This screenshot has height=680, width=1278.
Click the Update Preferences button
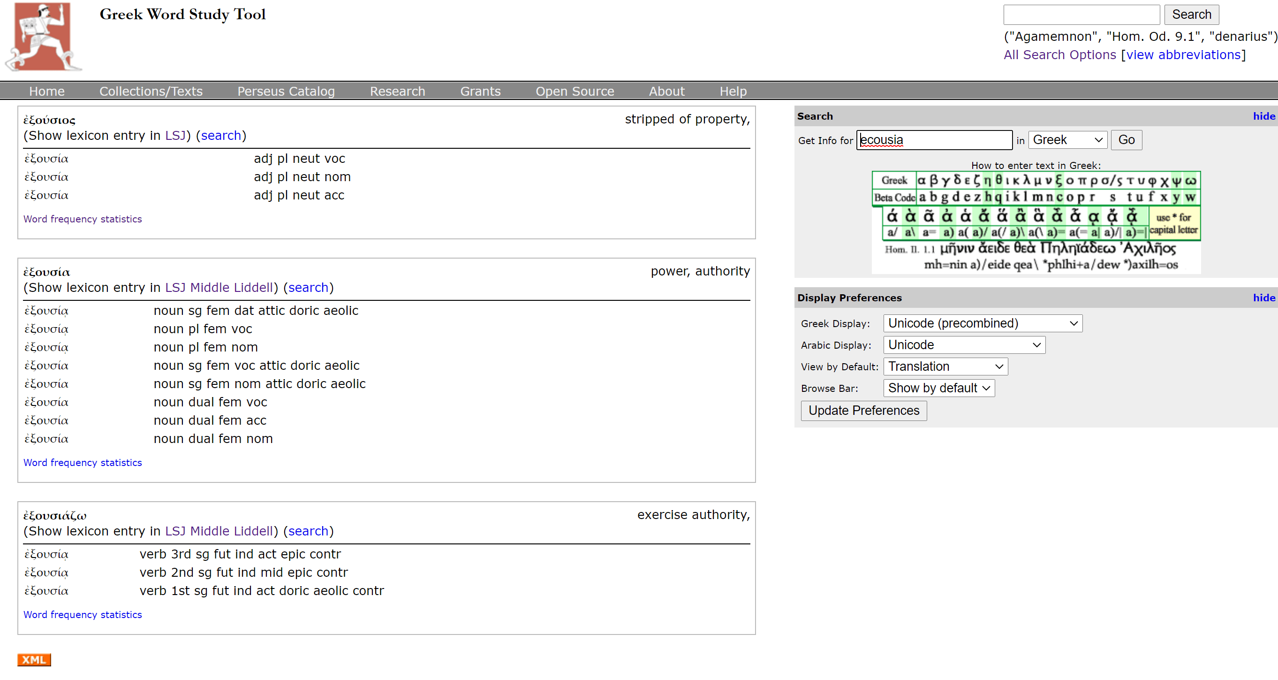[863, 411]
